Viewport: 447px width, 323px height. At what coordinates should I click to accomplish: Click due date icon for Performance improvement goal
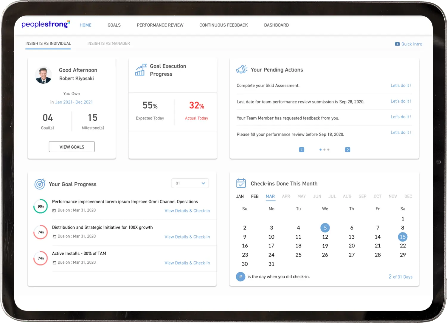tap(54, 210)
